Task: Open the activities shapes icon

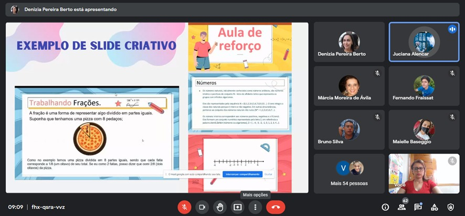Action: [434, 207]
